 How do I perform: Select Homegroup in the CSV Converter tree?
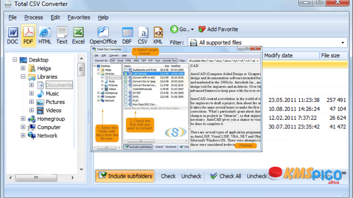pyautogui.click(x=51, y=119)
